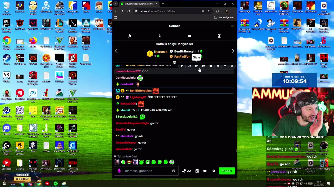Open the Google Chrome desktop shortcut
This screenshot has width=334, height=187.
click(x=7, y=43)
